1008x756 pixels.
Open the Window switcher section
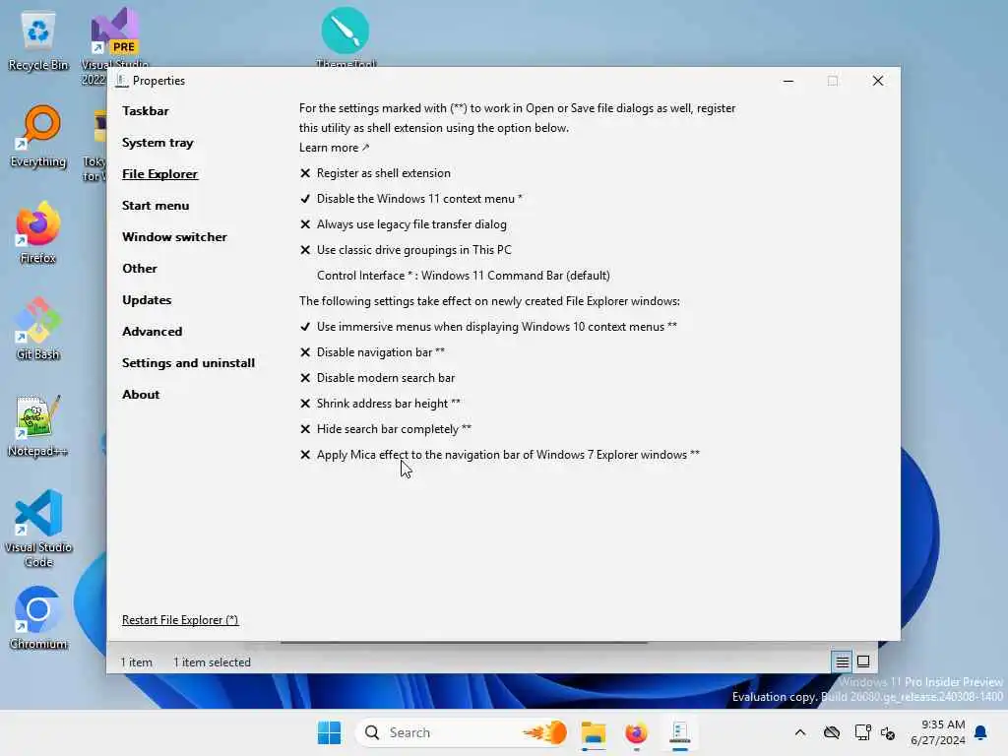pyautogui.click(x=174, y=236)
